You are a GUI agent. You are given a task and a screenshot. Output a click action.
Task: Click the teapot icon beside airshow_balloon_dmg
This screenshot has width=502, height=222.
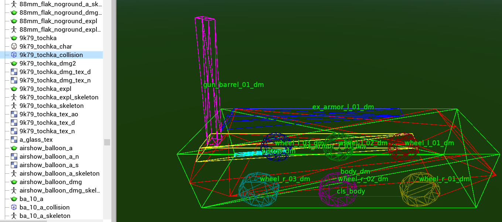tap(14, 182)
